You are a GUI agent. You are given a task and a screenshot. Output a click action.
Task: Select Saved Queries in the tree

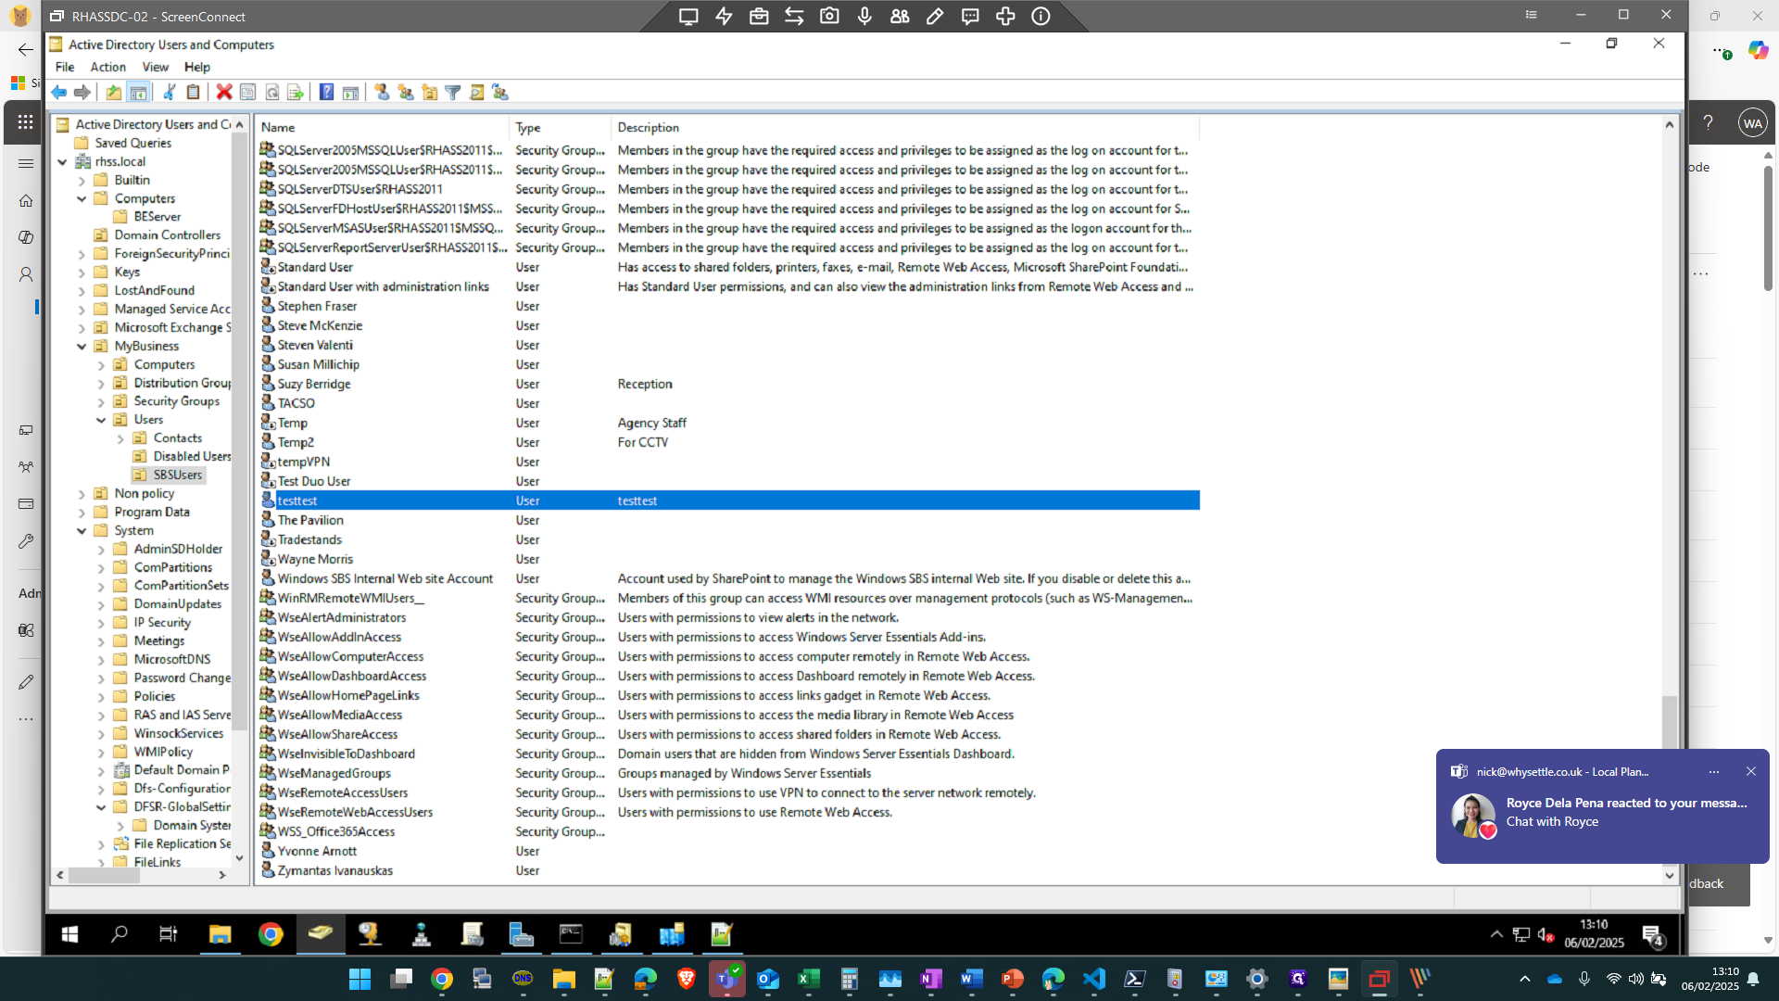tap(133, 143)
